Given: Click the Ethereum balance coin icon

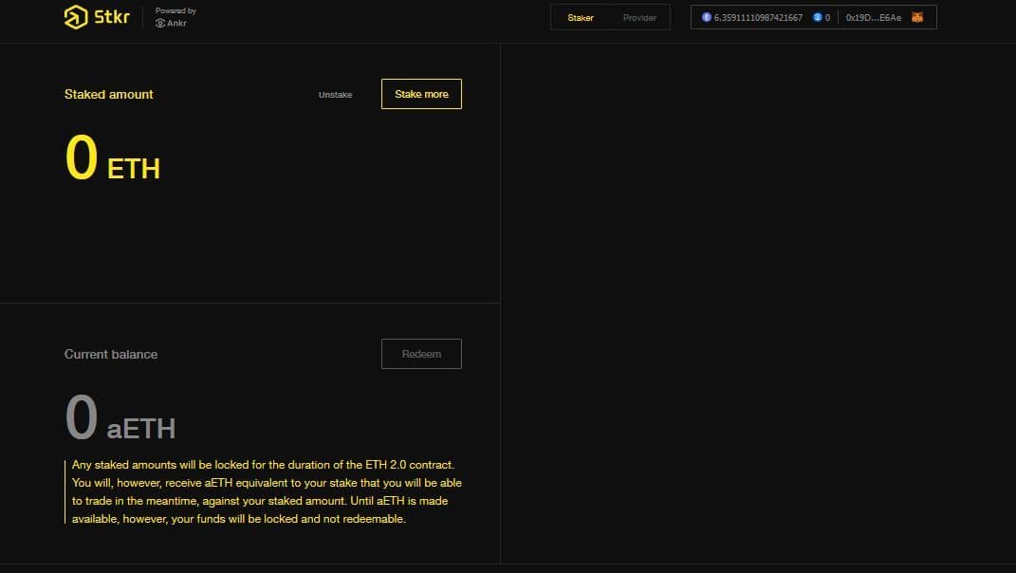Looking at the screenshot, I should point(706,17).
